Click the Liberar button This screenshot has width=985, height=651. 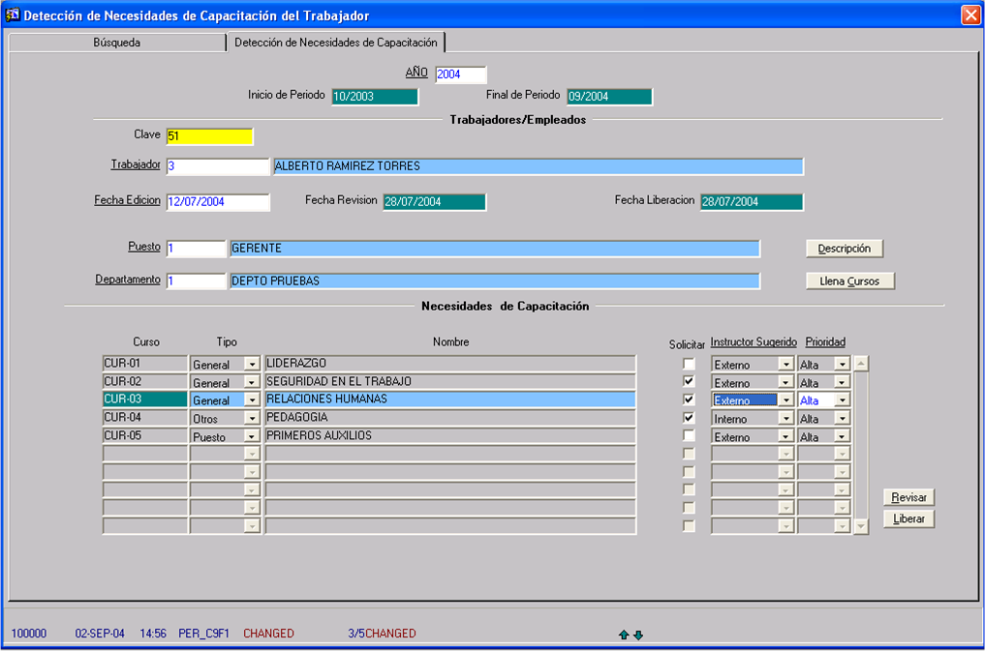[x=908, y=519]
